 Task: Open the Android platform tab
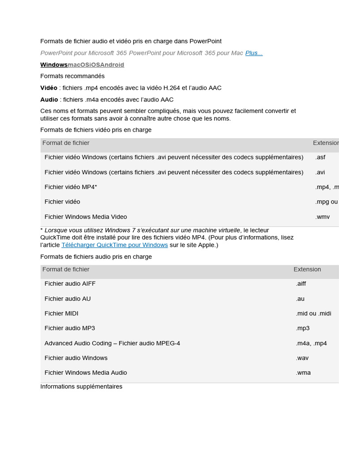(111, 65)
